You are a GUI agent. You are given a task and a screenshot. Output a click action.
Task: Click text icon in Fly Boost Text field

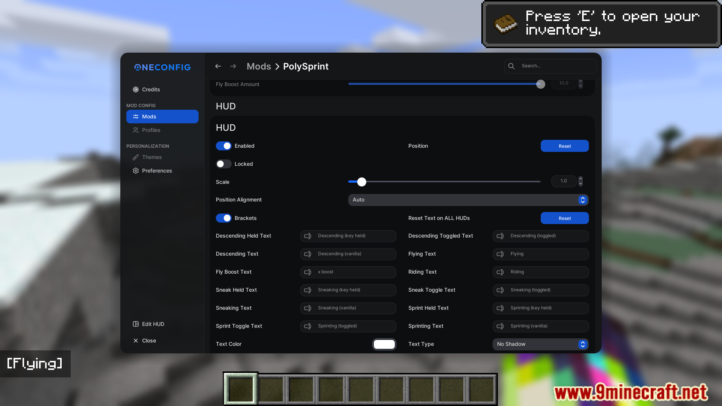308,272
